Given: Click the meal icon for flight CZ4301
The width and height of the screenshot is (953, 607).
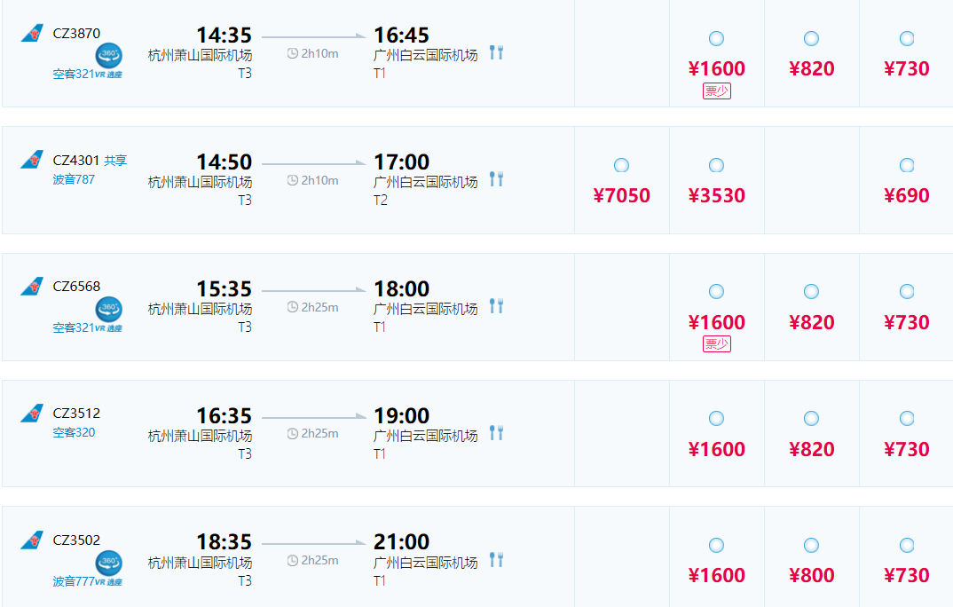Looking at the screenshot, I should [496, 179].
